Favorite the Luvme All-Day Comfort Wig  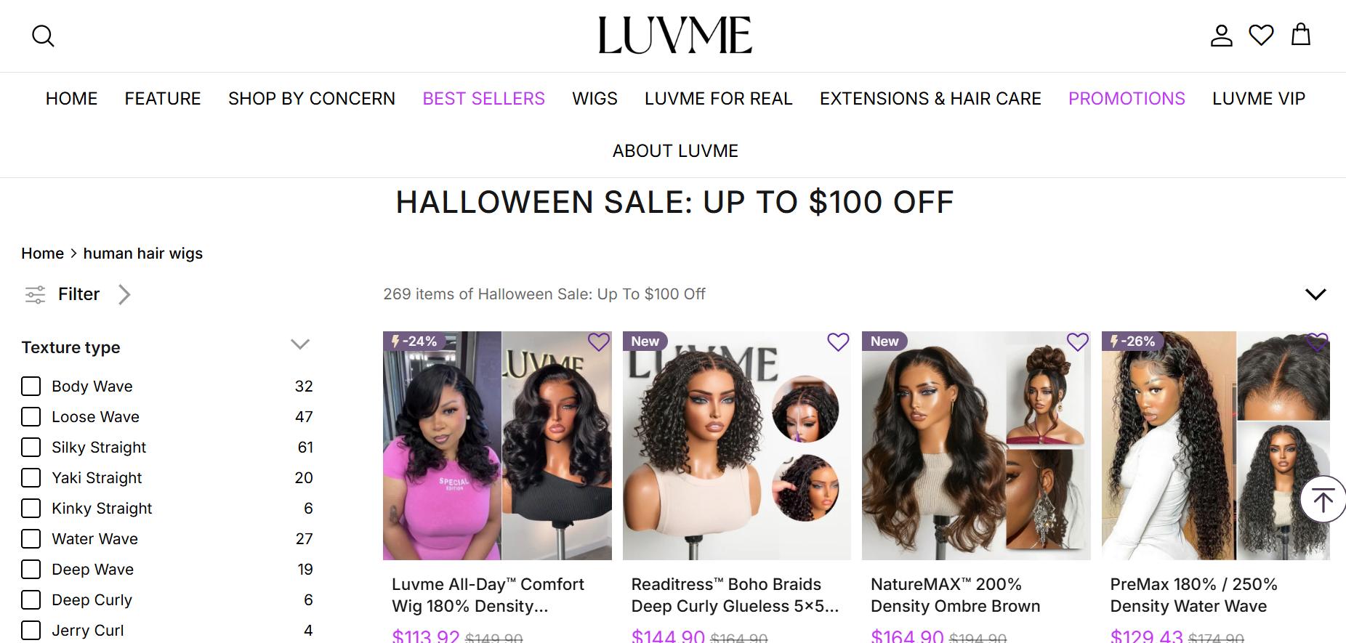(599, 342)
